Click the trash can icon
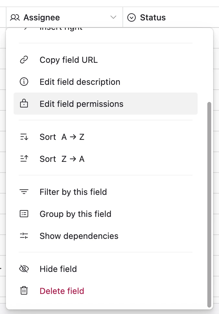The image size is (219, 314). 24,291
